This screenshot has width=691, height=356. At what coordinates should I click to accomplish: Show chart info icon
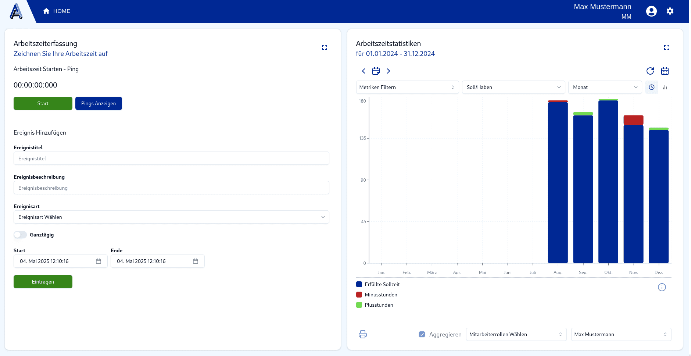click(x=662, y=287)
